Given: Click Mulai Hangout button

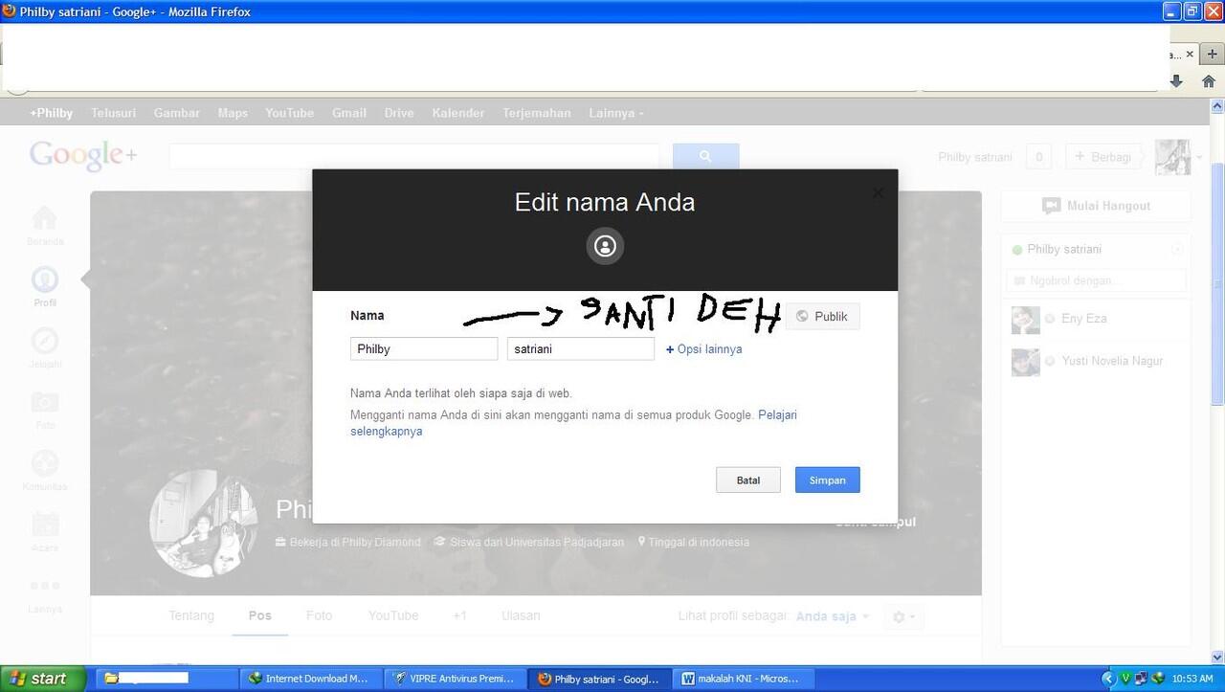Looking at the screenshot, I should coord(1096,206).
